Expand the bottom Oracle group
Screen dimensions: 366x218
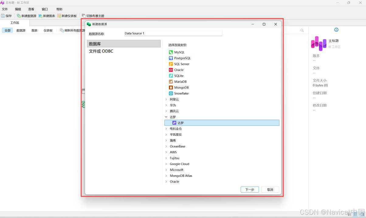pyautogui.click(x=166, y=182)
